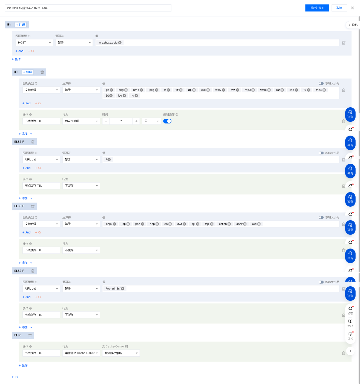360x384 pixels.
Task: Click the rule name input field
Action: pyautogui.click(x=88, y=8)
